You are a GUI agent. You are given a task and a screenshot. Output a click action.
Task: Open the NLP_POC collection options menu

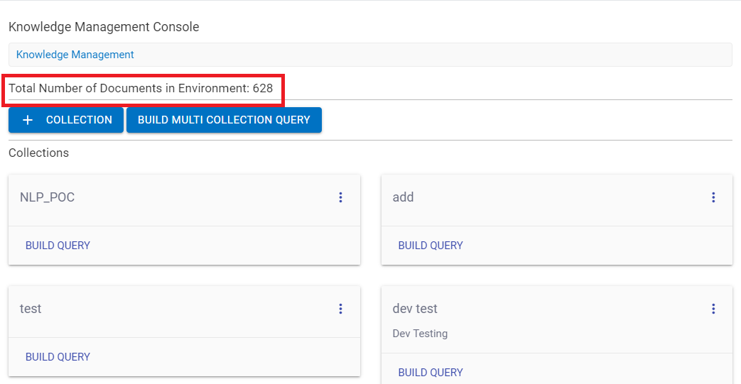[341, 197]
